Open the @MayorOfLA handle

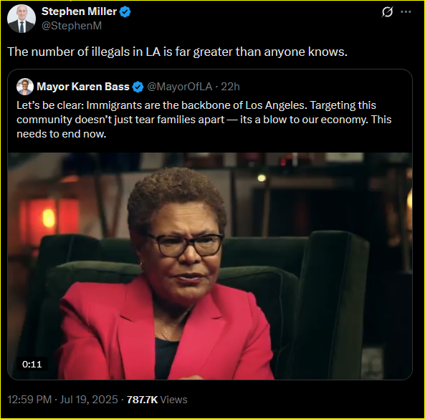coord(179,87)
